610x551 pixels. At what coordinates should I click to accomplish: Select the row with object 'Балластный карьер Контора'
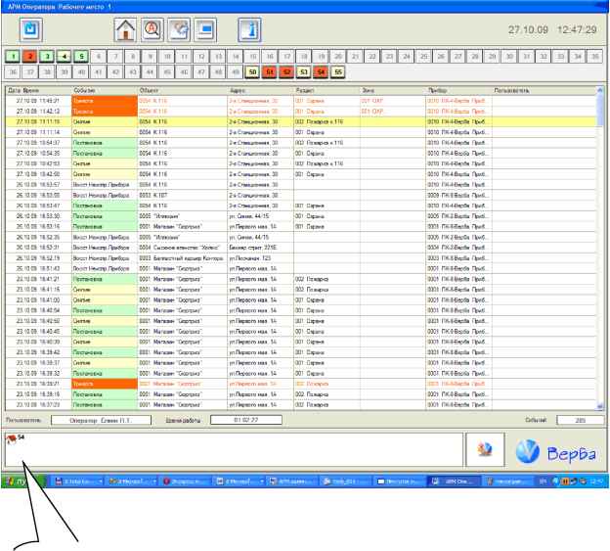tap(300, 258)
